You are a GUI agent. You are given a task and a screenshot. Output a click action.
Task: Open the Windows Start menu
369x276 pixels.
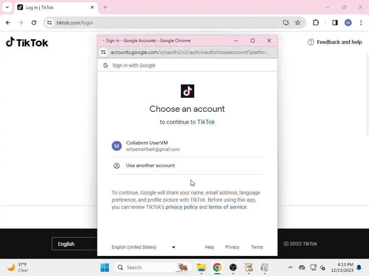[x=105, y=267]
